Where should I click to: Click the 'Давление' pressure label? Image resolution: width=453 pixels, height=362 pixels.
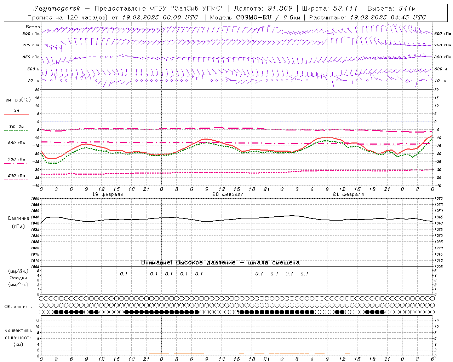click(x=18, y=218)
